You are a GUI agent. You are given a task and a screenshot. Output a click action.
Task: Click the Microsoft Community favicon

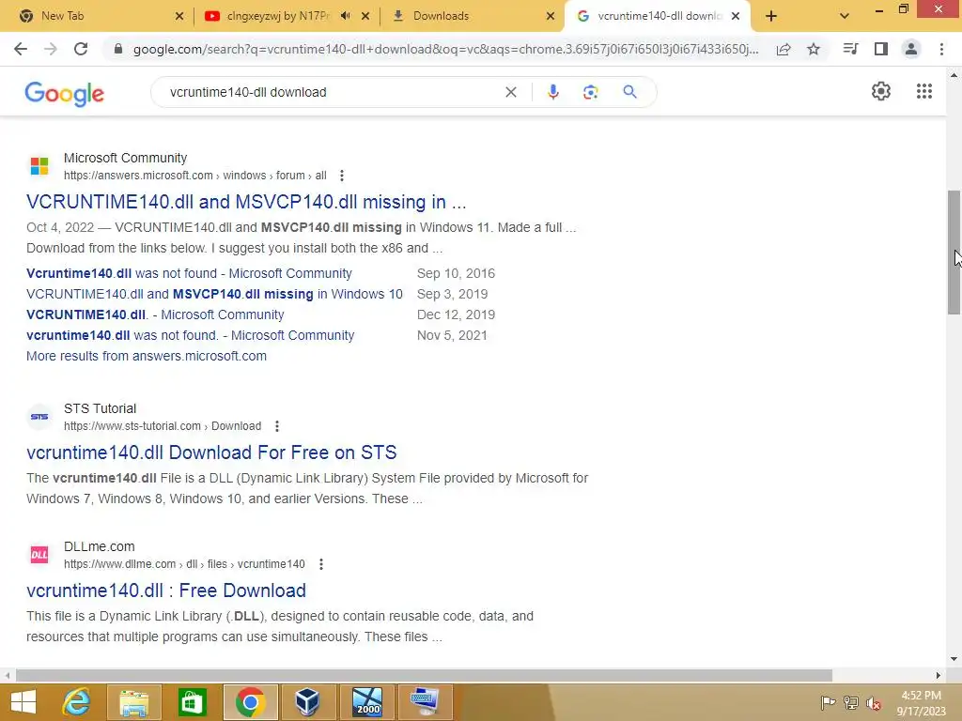pos(39,166)
